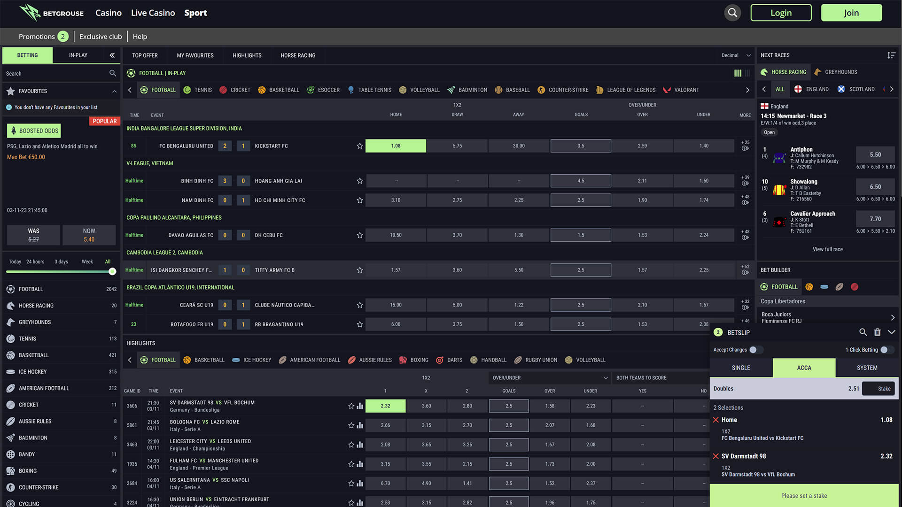This screenshot has height=507, width=902.
Task: Open the Next Races sort icon
Action: (891, 55)
